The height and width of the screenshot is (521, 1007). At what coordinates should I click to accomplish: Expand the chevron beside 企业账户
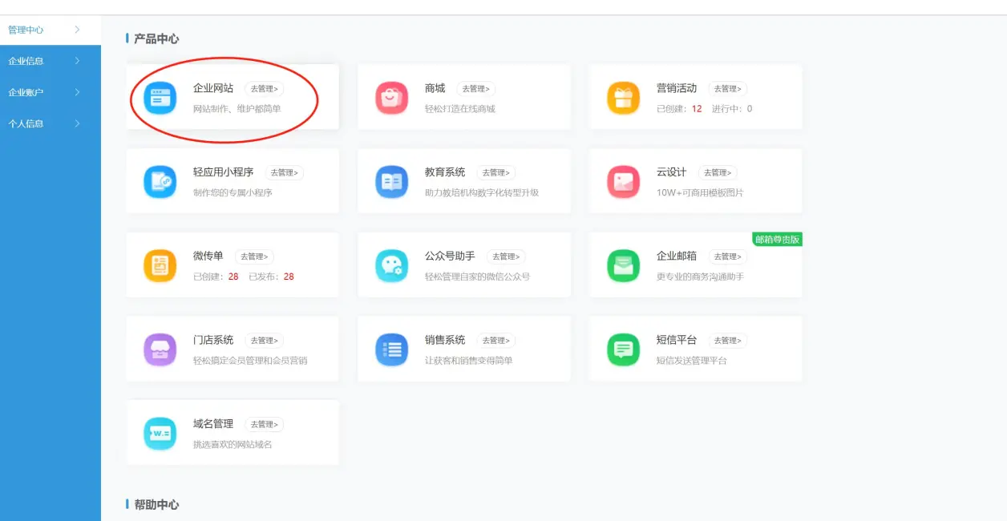point(77,92)
